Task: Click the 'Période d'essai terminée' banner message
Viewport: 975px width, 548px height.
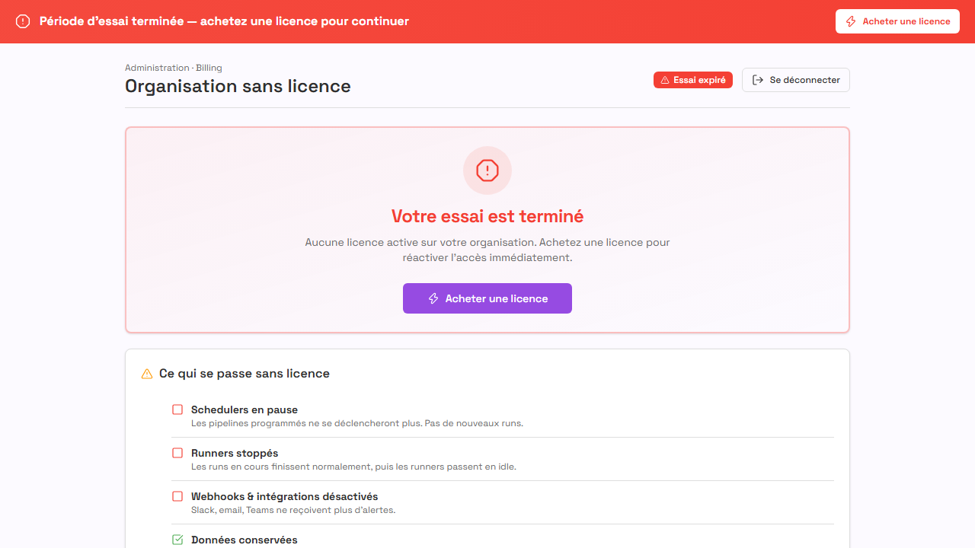Action: click(224, 21)
